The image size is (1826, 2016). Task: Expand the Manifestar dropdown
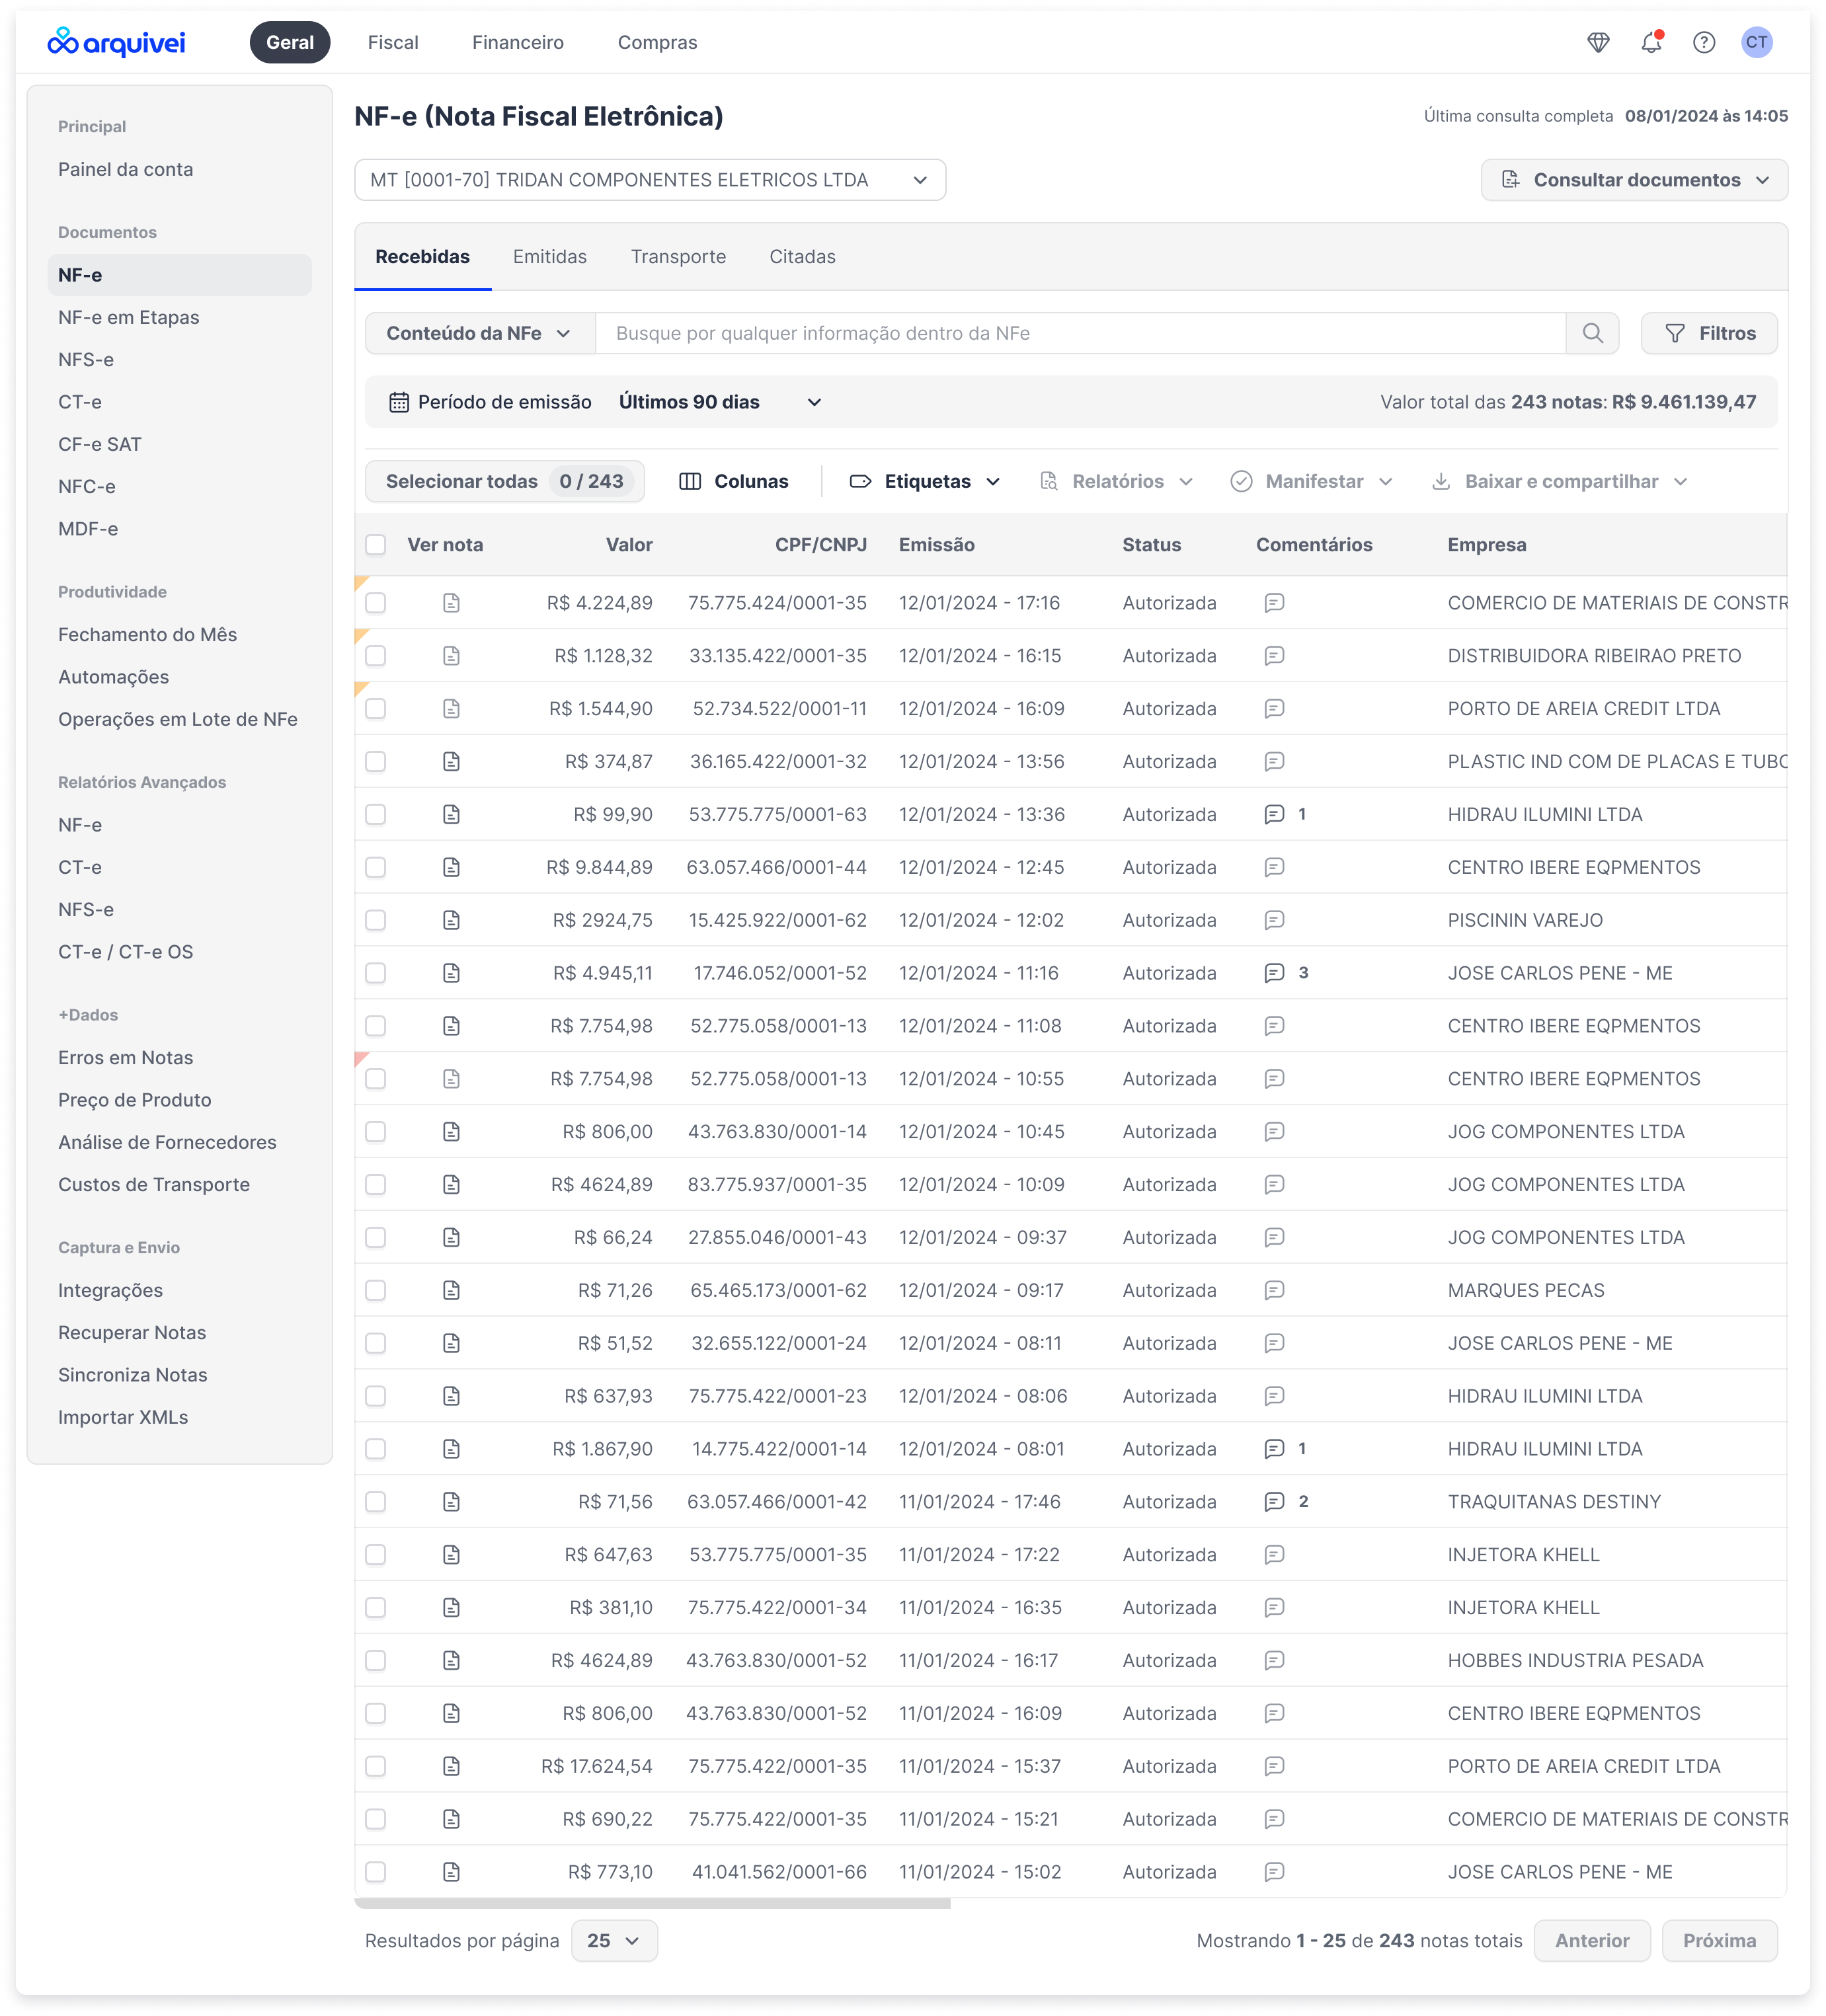[1312, 482]
